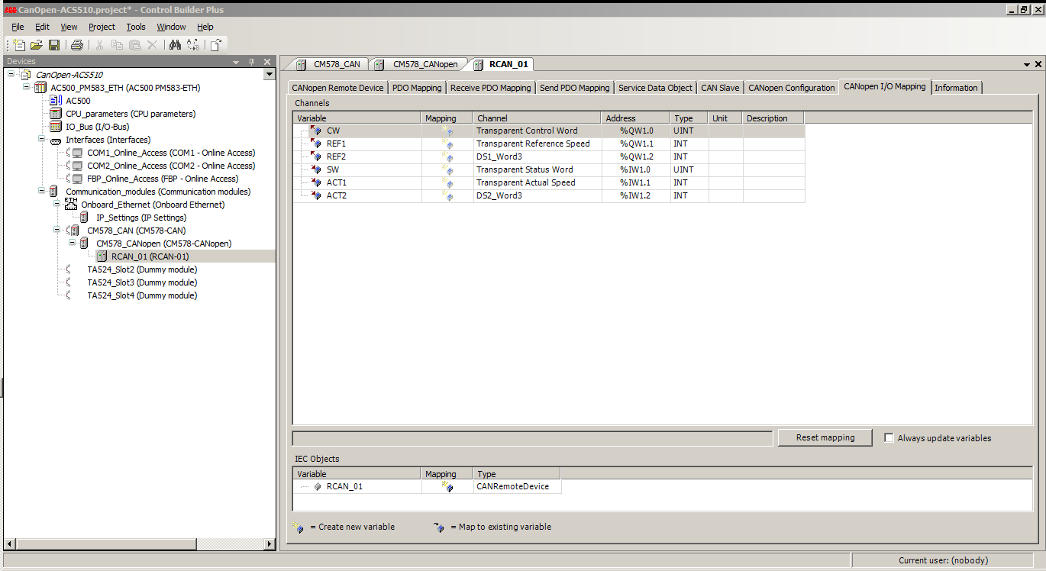1046x571 pixels.
Task: Enable the Always update variables checkbox
Action: click(889, 438)
